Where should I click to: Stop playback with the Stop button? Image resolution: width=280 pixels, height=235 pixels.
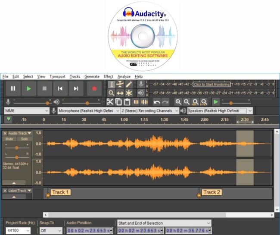pos(44,88)
